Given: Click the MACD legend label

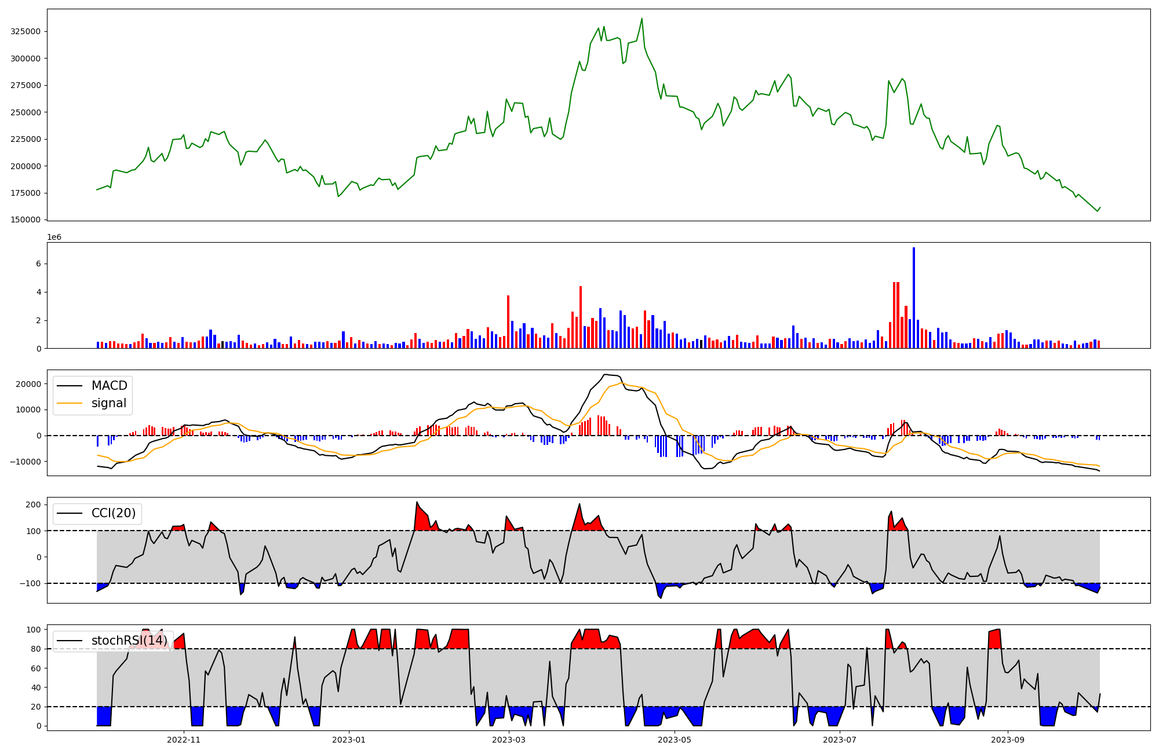Looking at the screenshot, I should [109, 386].
